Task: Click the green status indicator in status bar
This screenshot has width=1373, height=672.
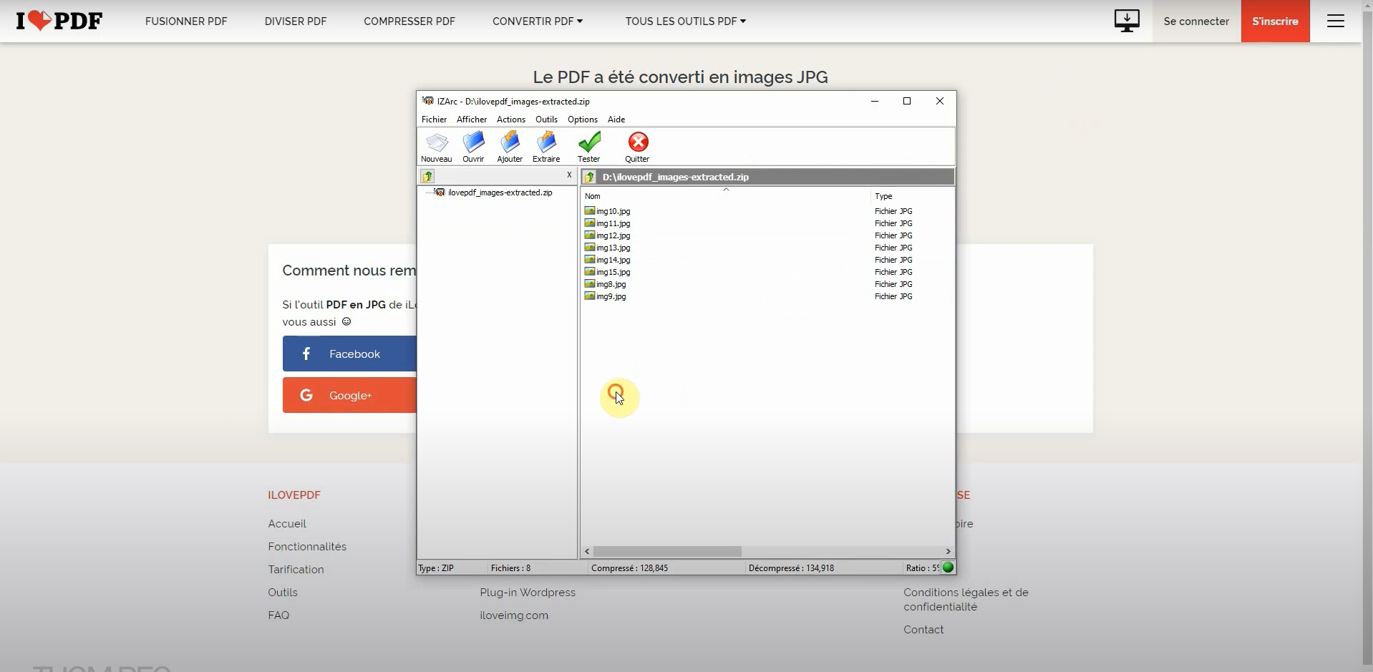Action: (948, 568)
